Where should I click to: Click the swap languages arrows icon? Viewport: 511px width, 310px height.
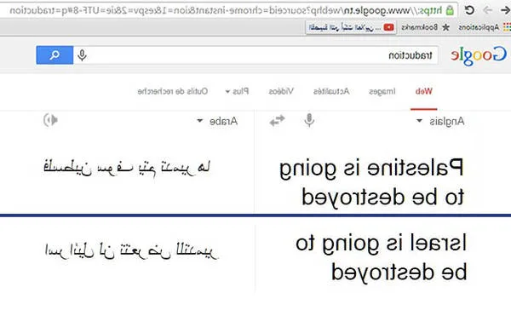[277, 121]
